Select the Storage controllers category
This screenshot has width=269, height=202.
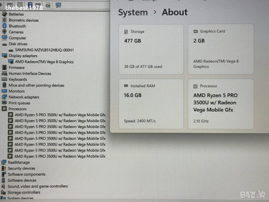24,192
